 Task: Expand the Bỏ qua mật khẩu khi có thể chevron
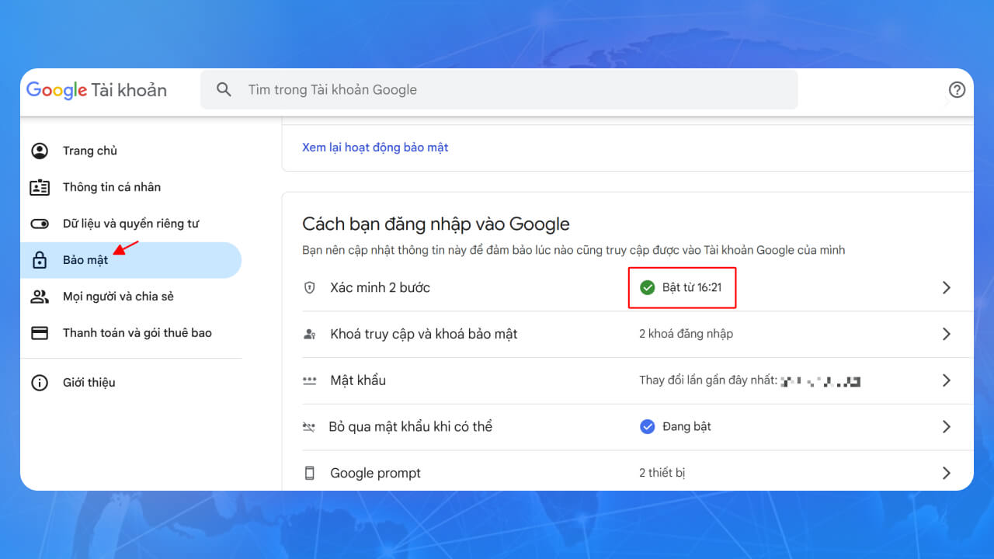point(946,426)
